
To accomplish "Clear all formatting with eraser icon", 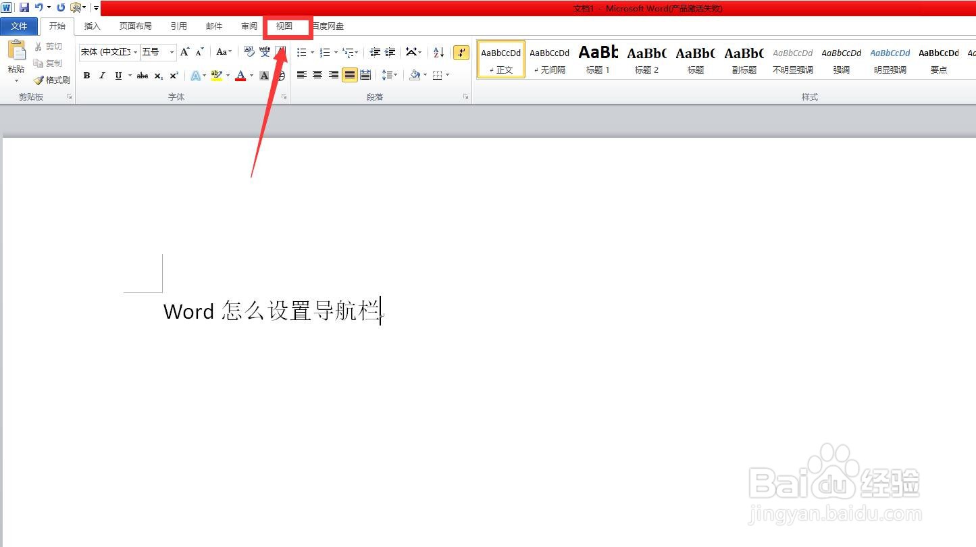I will pyautogui.click(x=249, y=52).
